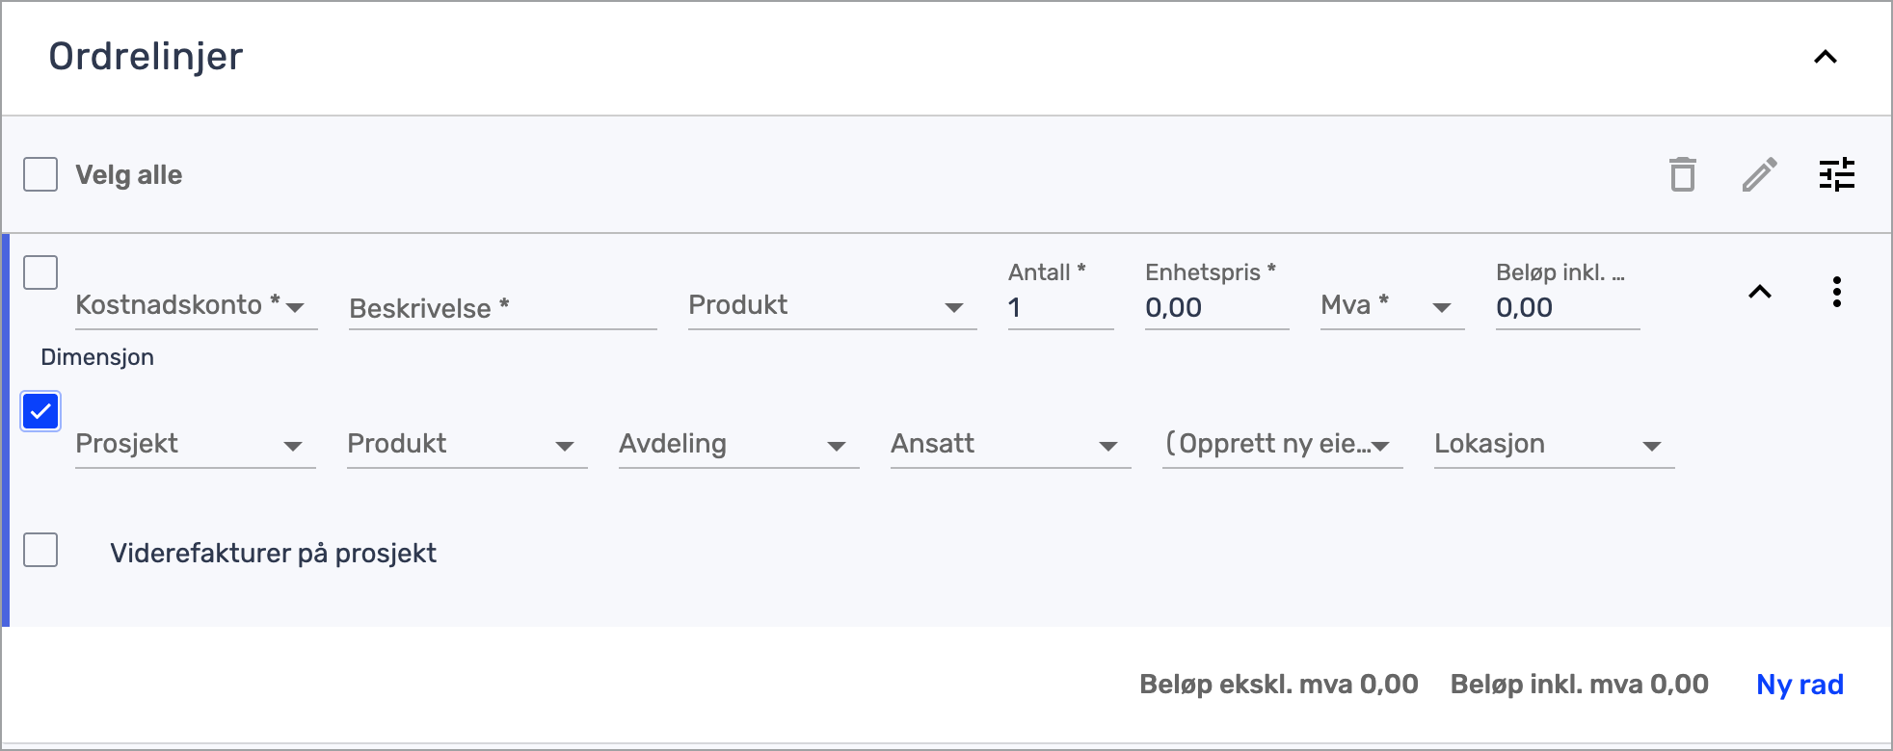Expand the Prosjekt dimension dropdown

pos(196,445)
